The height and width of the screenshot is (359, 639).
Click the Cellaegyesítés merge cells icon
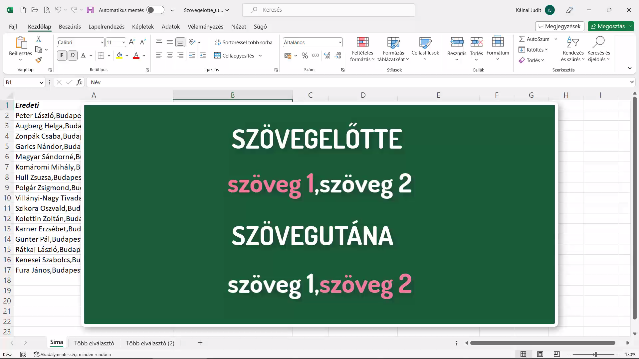coord(217,56)
